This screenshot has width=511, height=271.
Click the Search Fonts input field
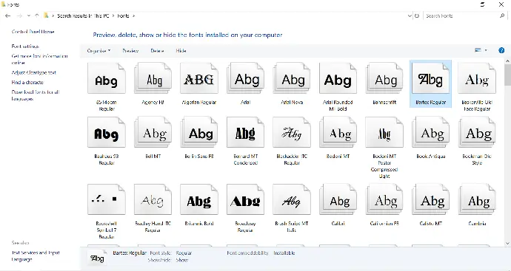(462, 16)
